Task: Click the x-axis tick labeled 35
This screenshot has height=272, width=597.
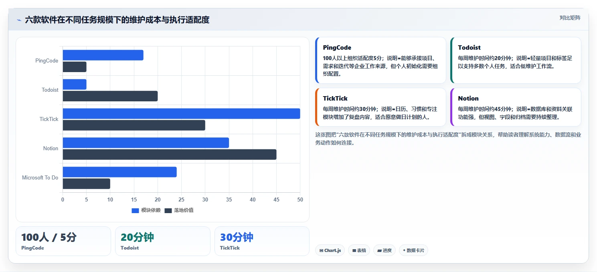Action: click(x=229, y=199)
